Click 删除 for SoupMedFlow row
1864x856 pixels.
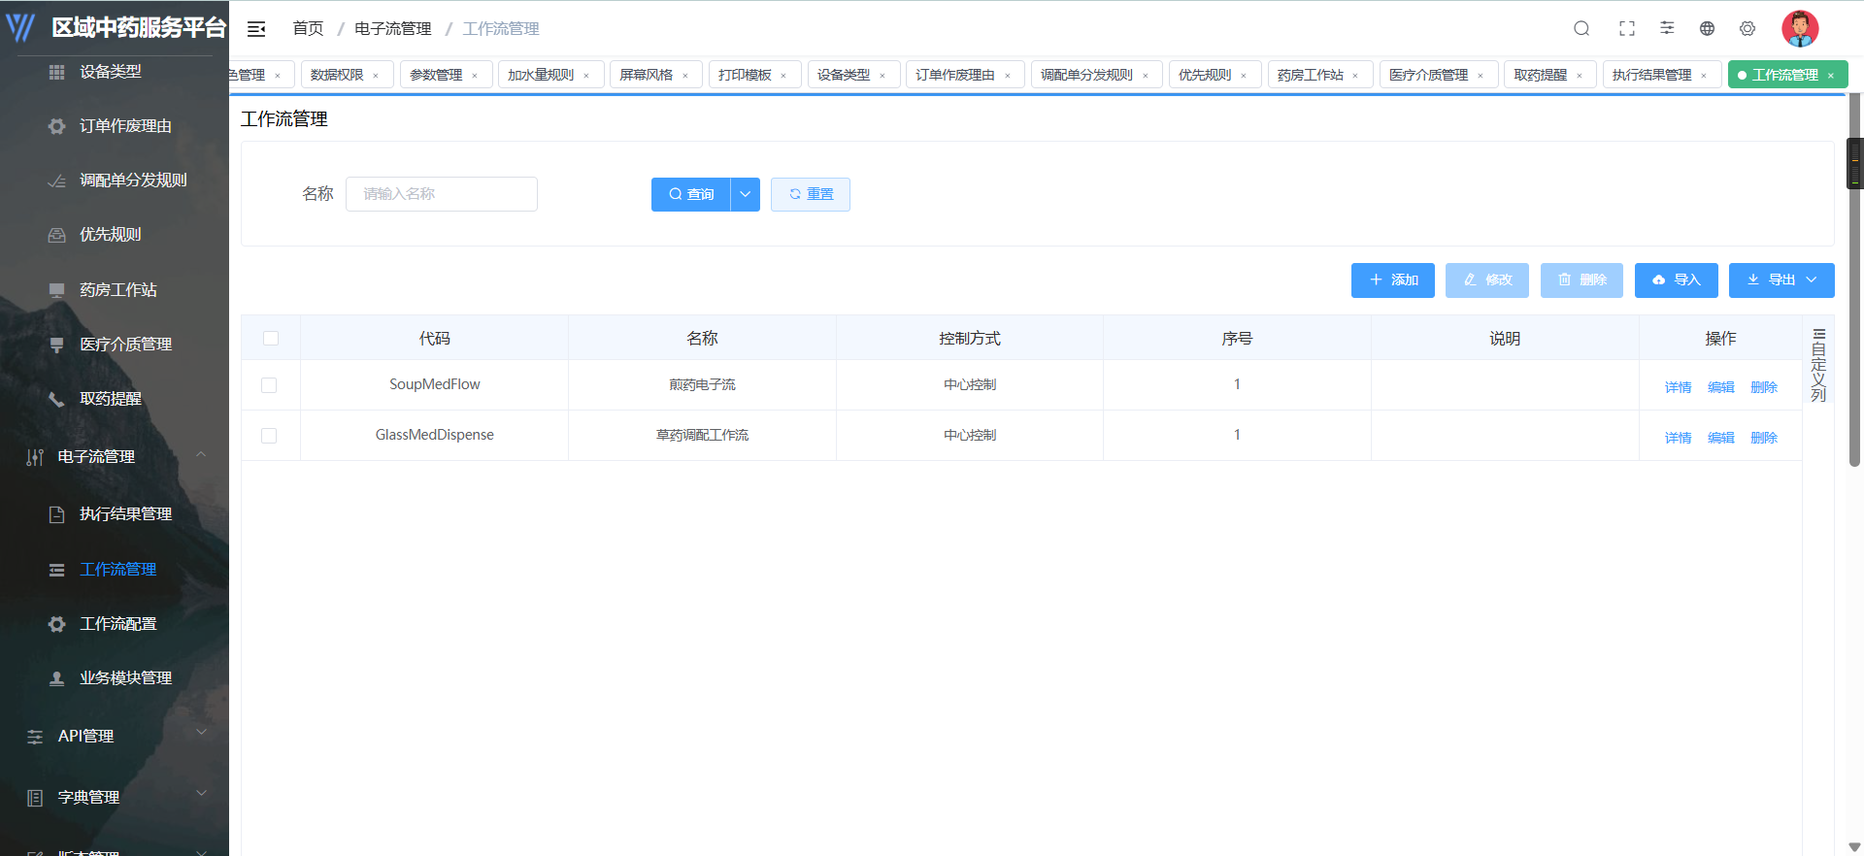click(1764, 387)
